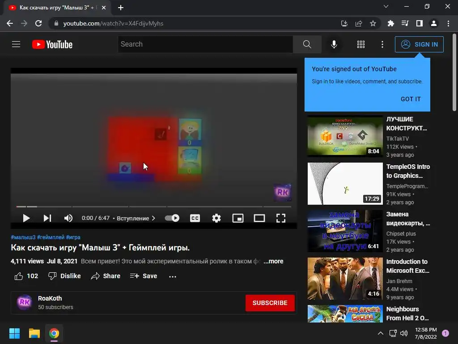
Task: Click the address bar URL
Action: click(x=113, y=23)
